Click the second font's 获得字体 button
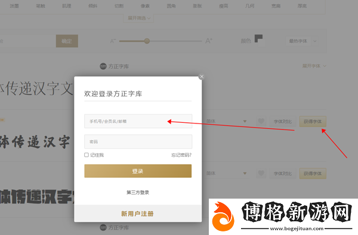This screenshot has width=358, height=235. (313, 174)
